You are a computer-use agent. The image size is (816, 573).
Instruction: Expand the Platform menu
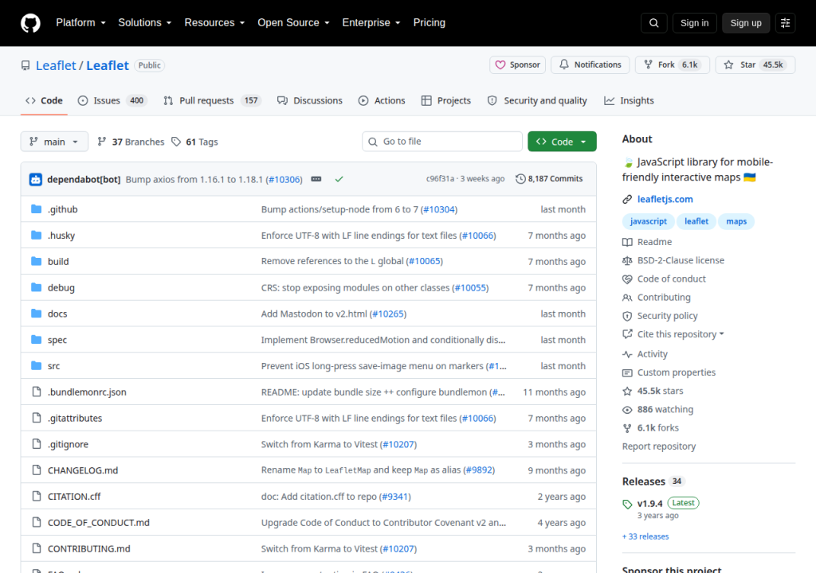coord(80,23)
